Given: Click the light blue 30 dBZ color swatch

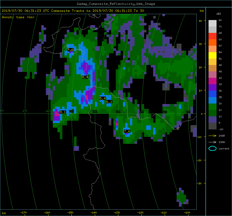Looking at the screenshot, I should point(212,100).
